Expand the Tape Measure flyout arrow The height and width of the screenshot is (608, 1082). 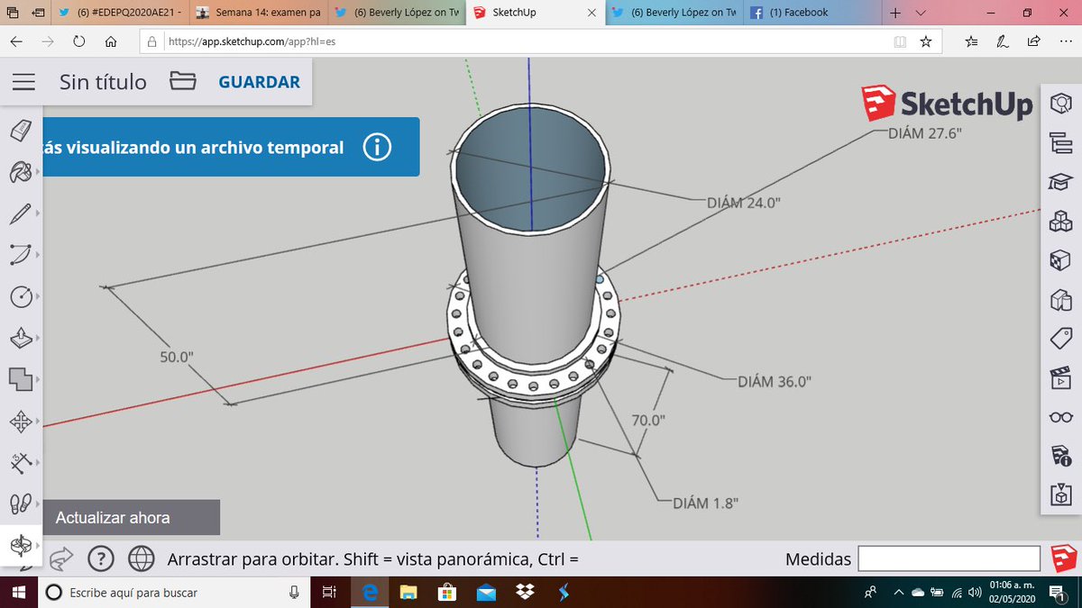38,463
